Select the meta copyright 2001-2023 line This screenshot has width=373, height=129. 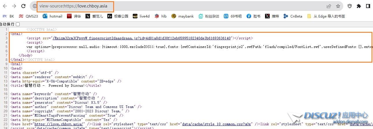[x=70, y=111]
